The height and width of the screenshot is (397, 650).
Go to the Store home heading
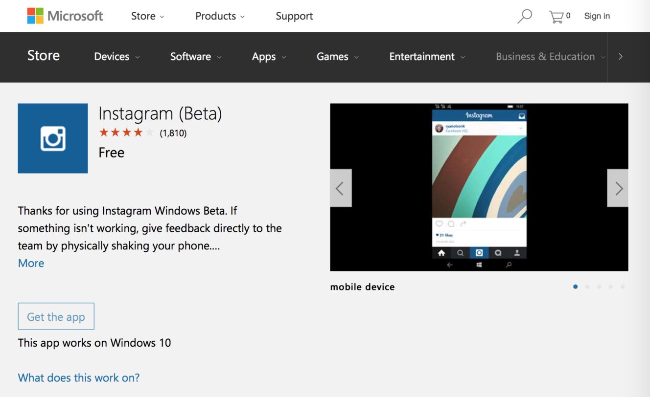[44, 56]
